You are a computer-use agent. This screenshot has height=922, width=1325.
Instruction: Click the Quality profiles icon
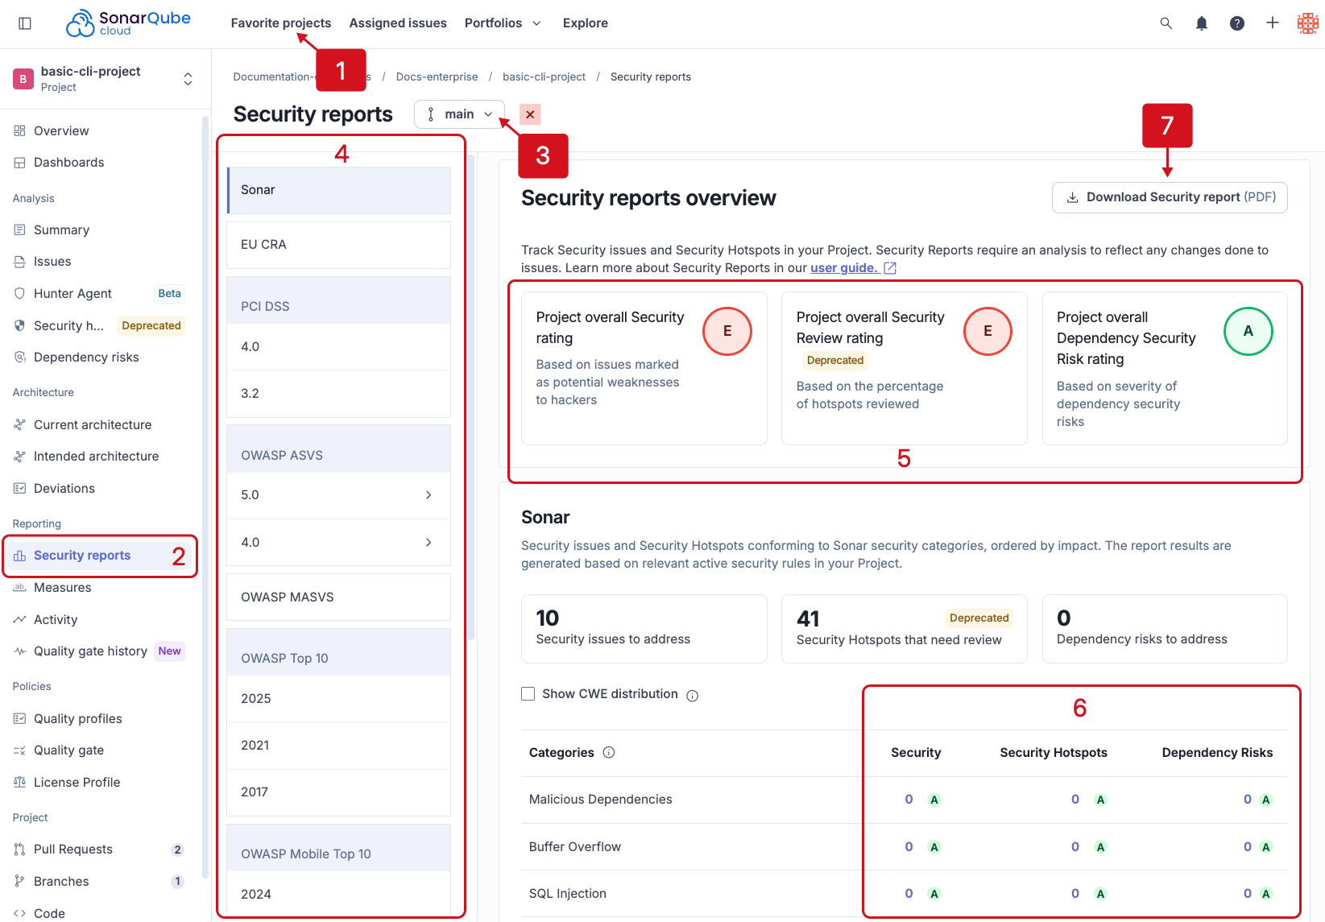click(x=20, y=719)
